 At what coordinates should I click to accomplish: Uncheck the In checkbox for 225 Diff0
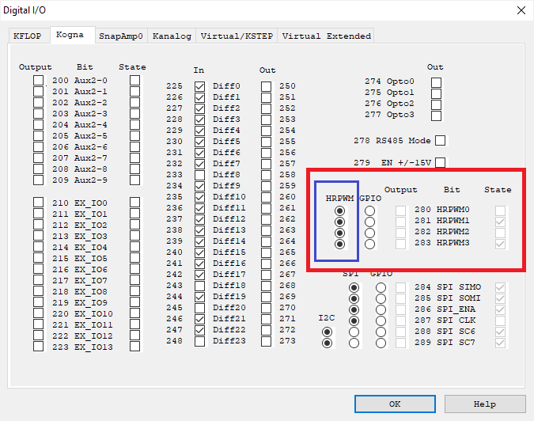click(x=199, y=86)
